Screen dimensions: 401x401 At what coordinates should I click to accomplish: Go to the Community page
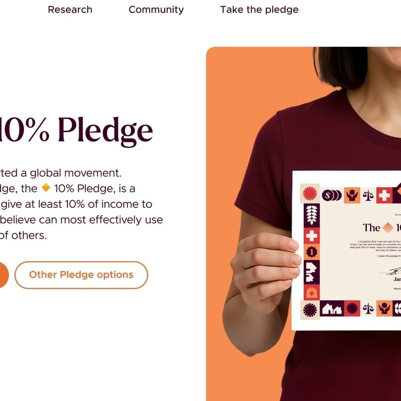(156, 9)
